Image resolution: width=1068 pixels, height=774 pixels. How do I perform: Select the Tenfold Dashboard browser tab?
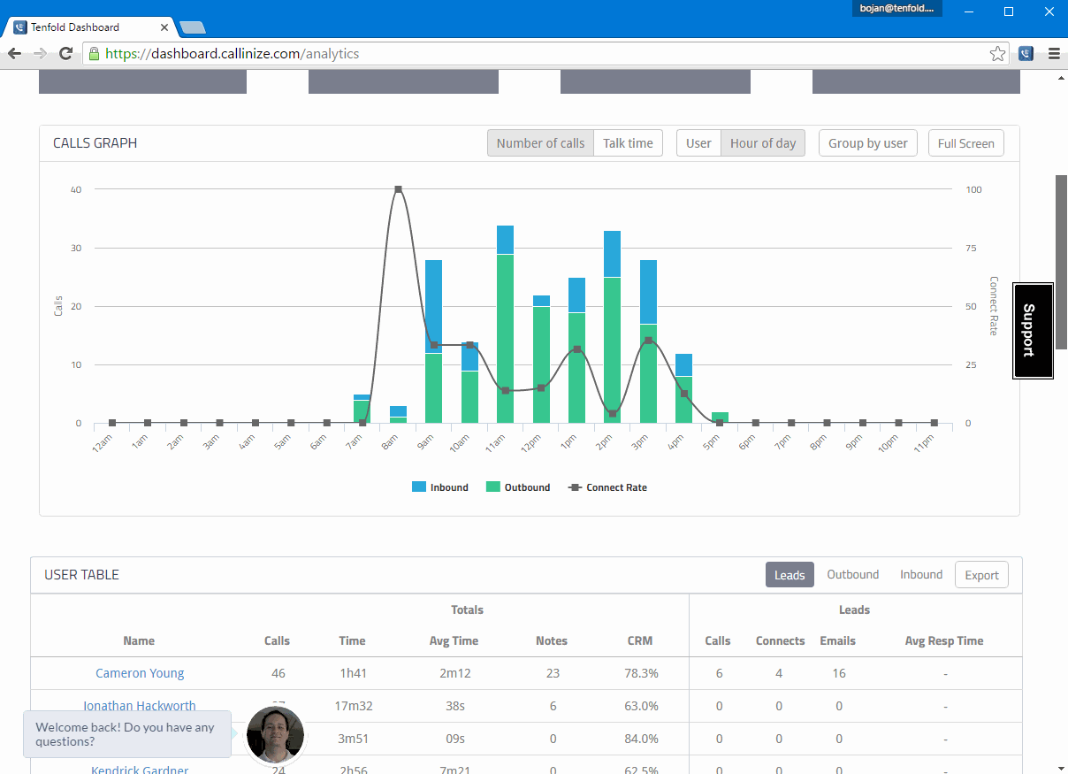click(88, 27)
